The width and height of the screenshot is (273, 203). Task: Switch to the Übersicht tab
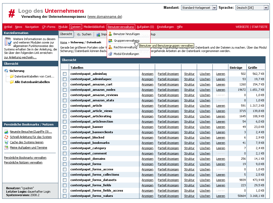[66, 34]
